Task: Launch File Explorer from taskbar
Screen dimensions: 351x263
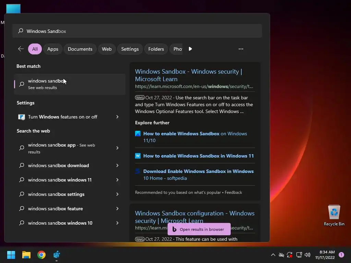Action: pyautogui.click(x=26, y=255)
